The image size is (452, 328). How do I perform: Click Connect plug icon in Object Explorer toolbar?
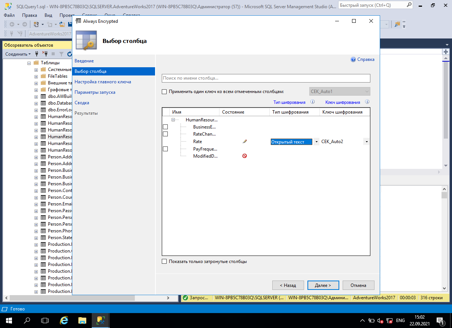[37, 54]
